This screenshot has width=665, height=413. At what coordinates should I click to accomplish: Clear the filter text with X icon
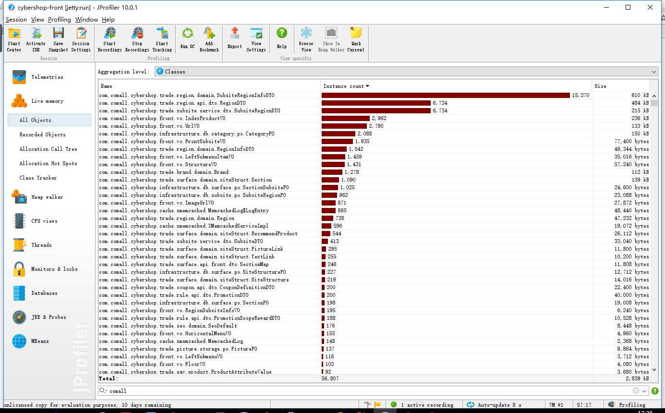tap(636, 391)
